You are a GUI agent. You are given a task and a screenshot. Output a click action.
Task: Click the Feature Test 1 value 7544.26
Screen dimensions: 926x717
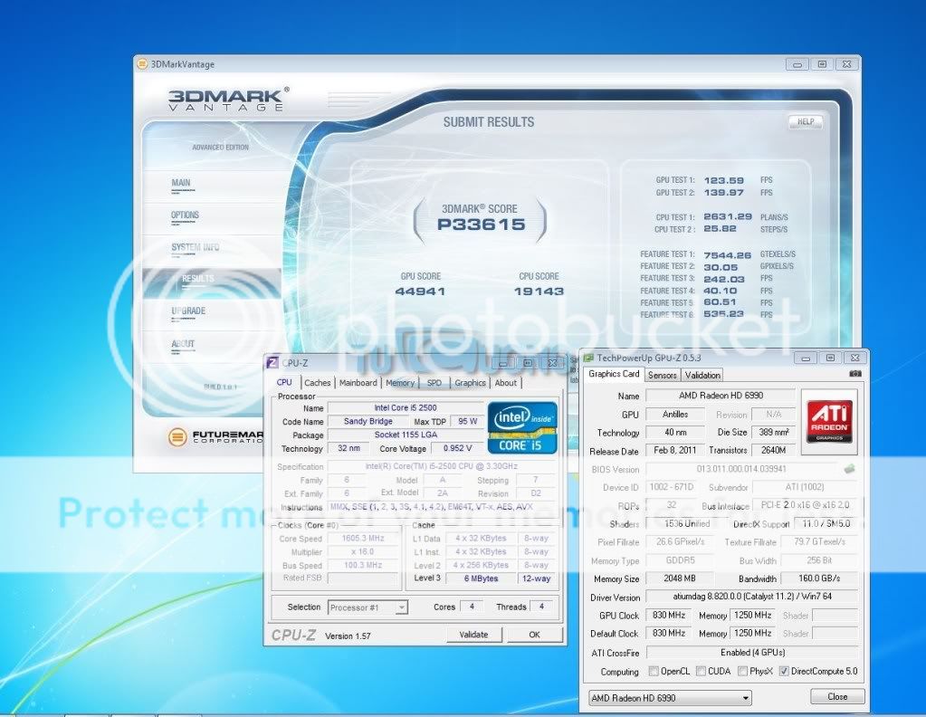pos(727,255)
